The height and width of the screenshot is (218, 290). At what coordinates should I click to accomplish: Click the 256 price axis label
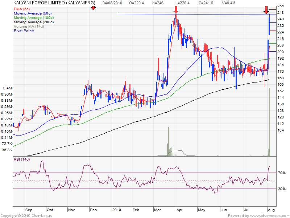(x=281, y=6)
